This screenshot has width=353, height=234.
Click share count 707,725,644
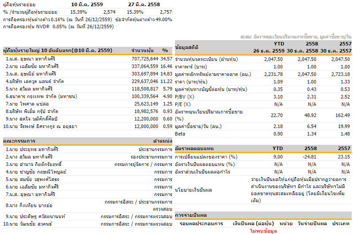145,59
